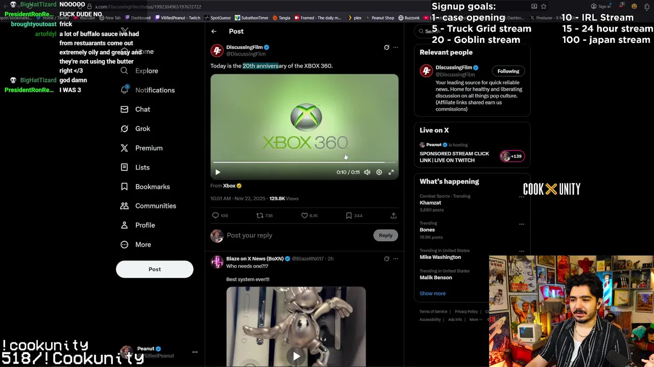
Task: Open Lists in the sidebar
Action: click(x=135, y=168)
